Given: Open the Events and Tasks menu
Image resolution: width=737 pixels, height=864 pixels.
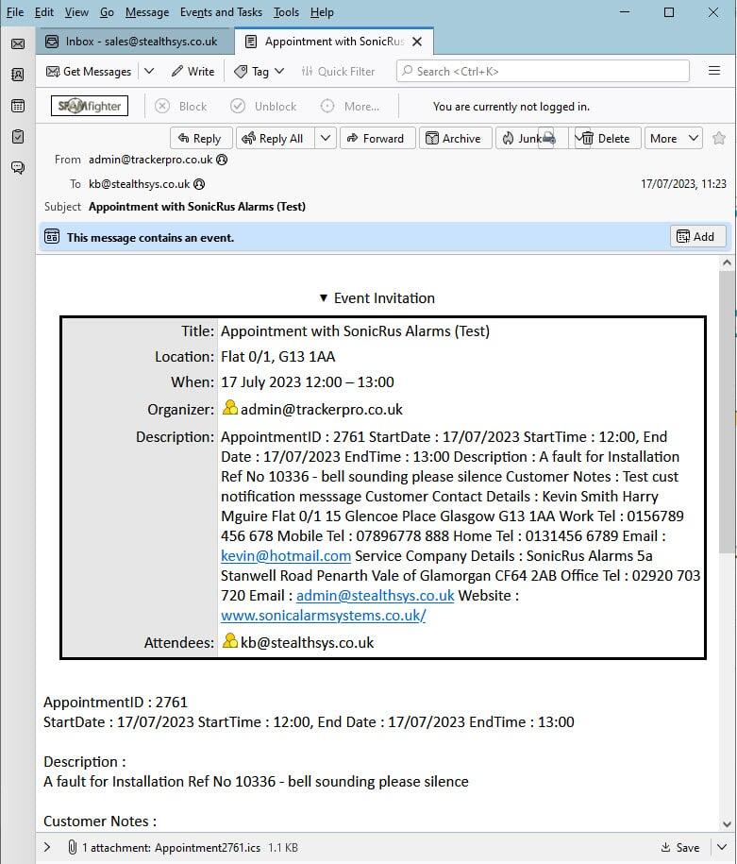Looking at the screenshot, I should coord(221,12).
